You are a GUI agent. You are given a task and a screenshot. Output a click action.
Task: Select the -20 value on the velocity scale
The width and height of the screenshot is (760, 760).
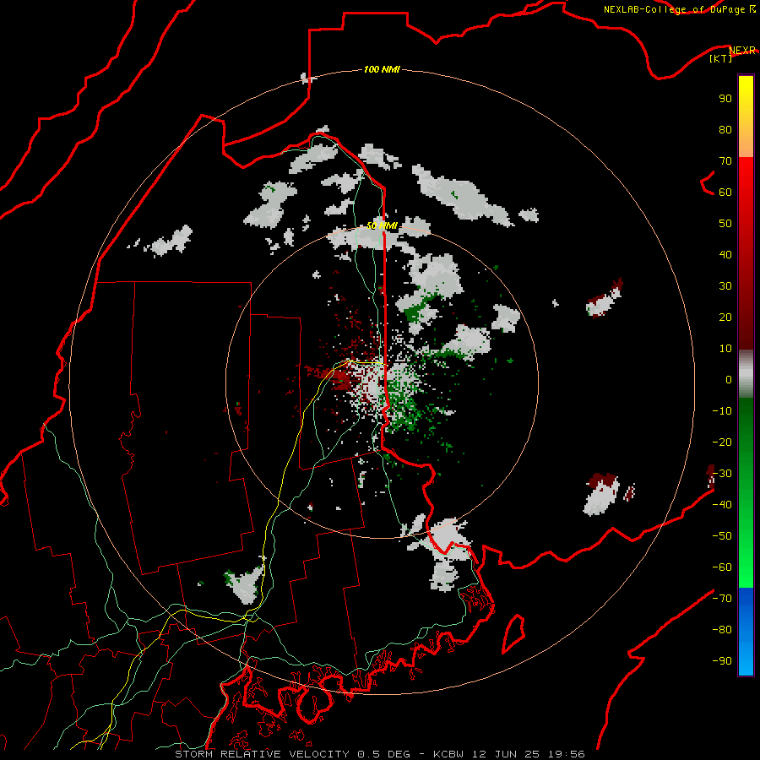tap(722, 442)
